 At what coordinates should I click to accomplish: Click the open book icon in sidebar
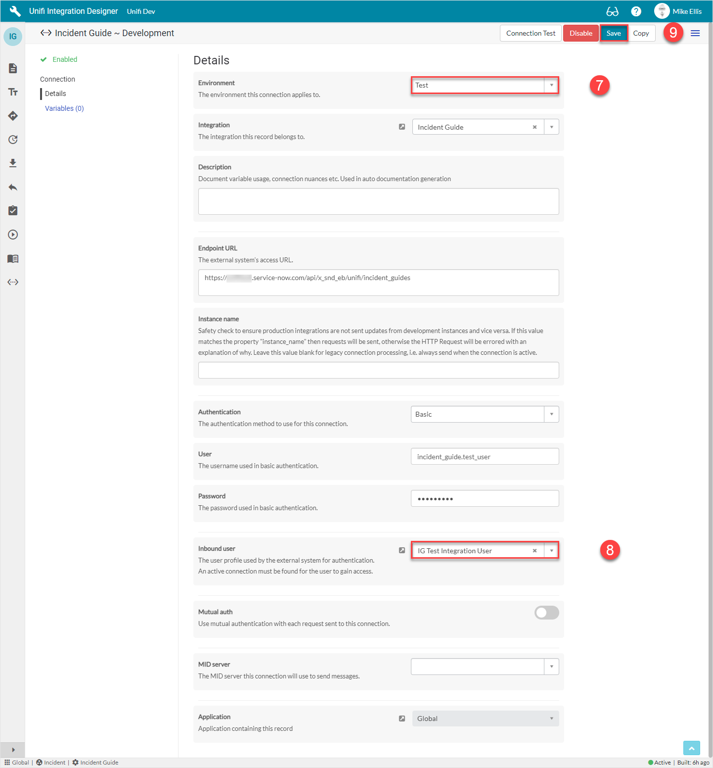click(x=13, y=258)
